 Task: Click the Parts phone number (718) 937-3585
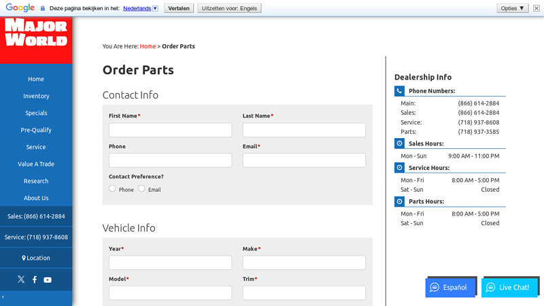point(479,132)
